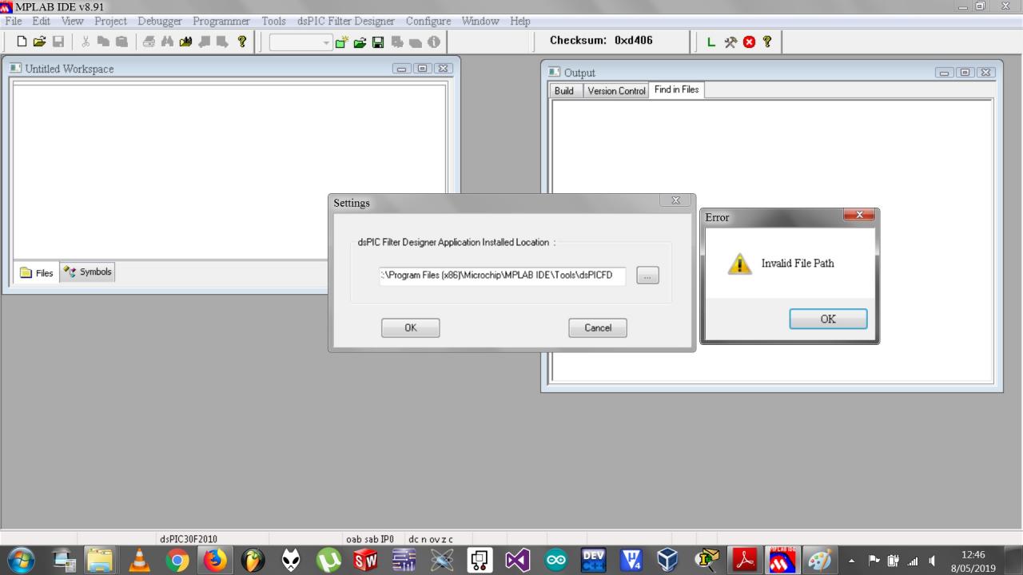1023x575 pixels.
Task: Click the crossed hammers toolbar icon
Action: pos(730,42)
